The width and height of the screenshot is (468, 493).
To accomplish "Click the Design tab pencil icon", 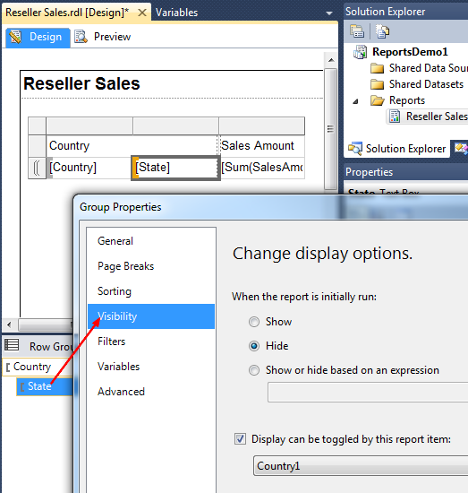I will (16, 37).
